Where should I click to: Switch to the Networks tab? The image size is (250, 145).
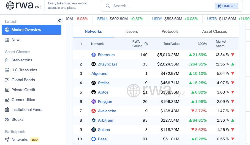pyautogui.click(x=93, y=31)
